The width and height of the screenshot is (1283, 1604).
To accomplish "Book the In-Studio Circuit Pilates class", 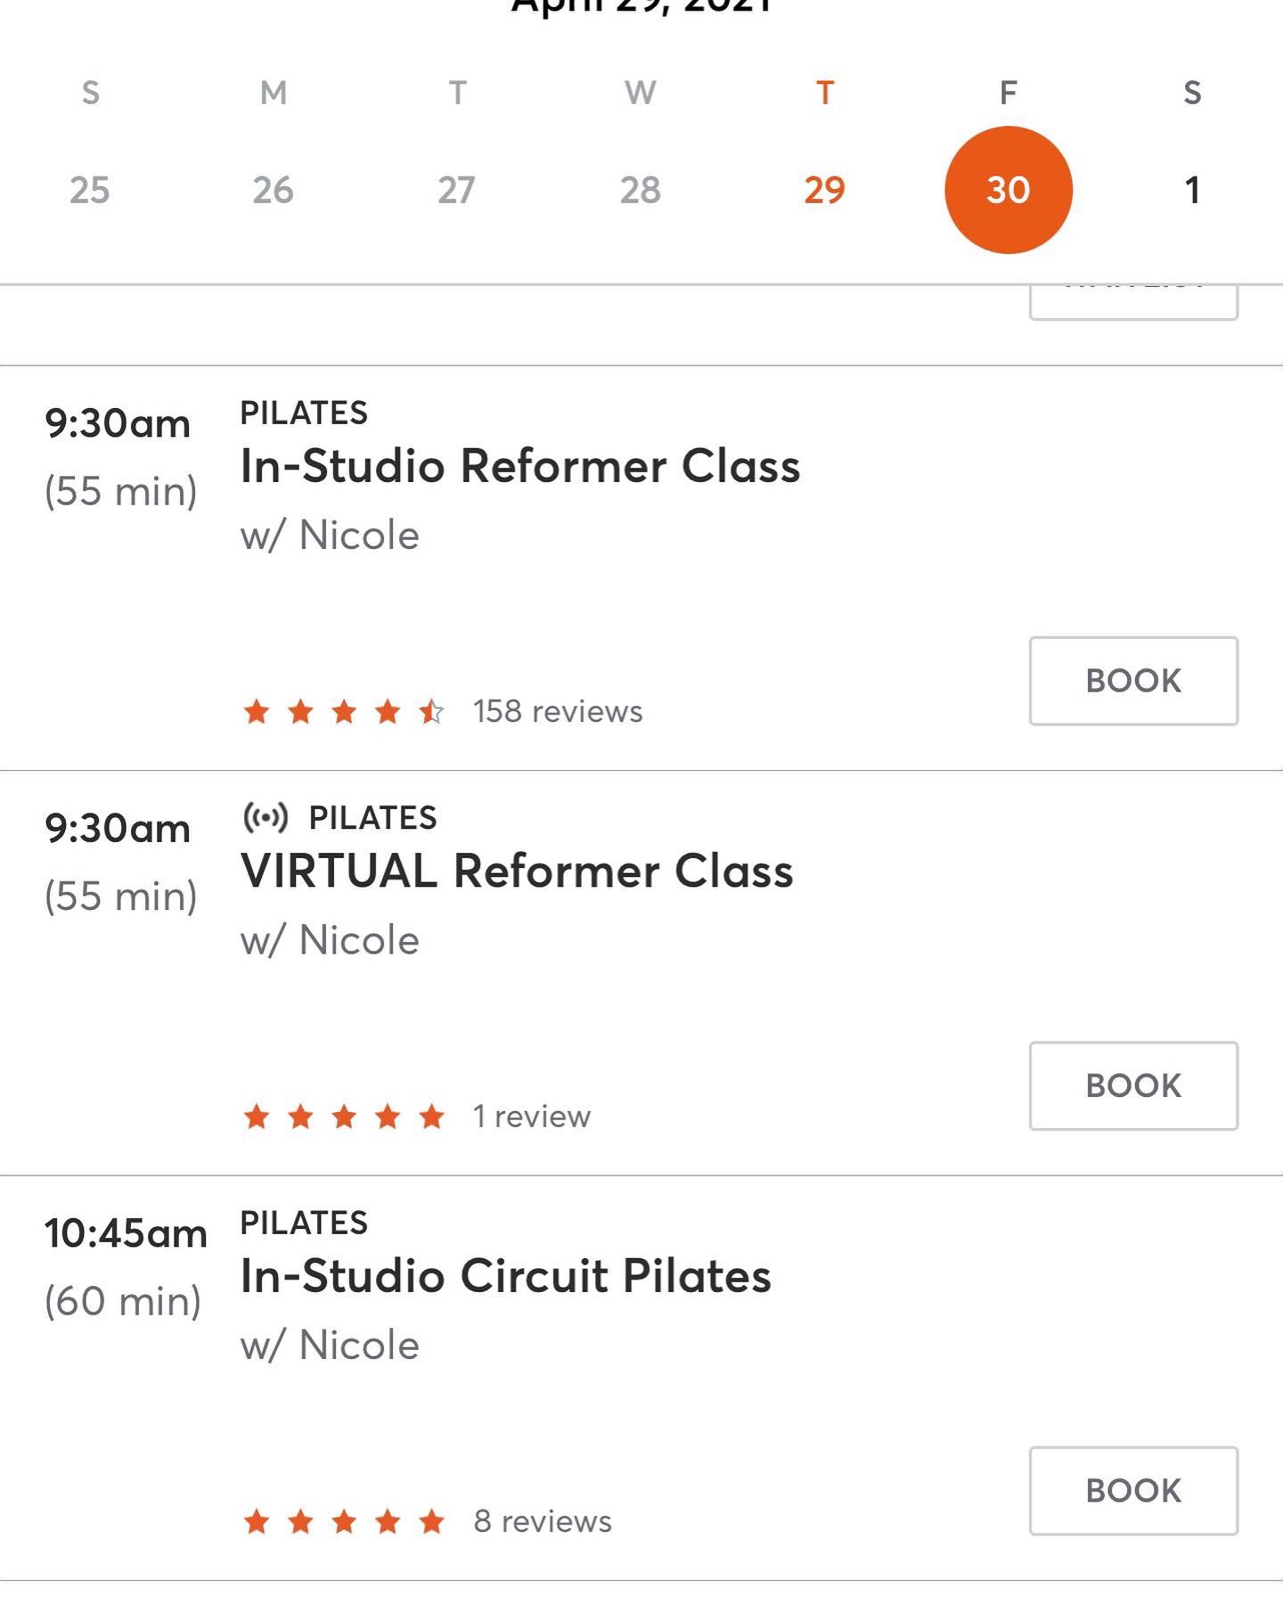I will 1133,1491.
